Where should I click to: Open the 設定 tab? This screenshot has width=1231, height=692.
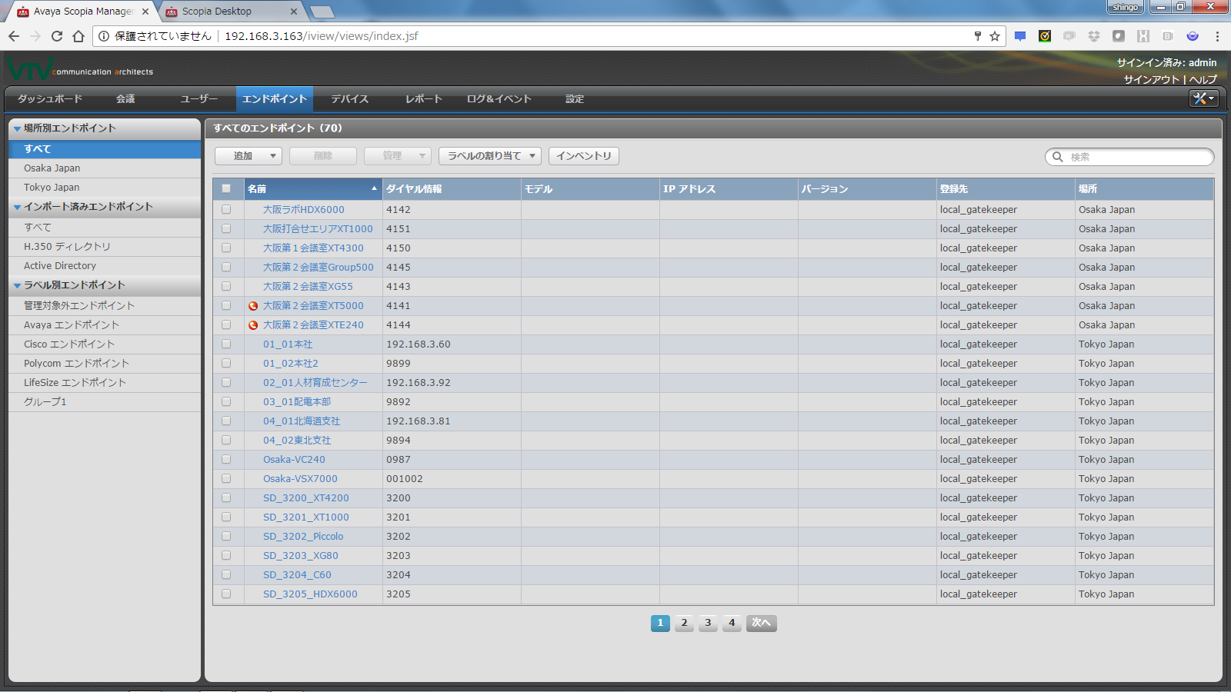(x=575, y=98)
